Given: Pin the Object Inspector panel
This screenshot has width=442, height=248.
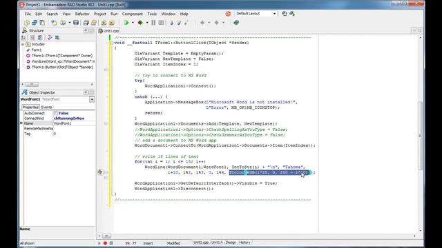Looking at the screenshot, I should pos(86,92).
